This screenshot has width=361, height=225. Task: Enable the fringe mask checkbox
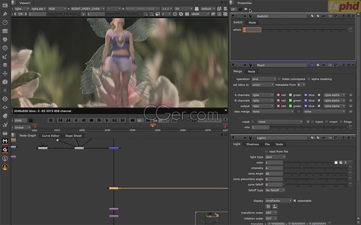341,122
